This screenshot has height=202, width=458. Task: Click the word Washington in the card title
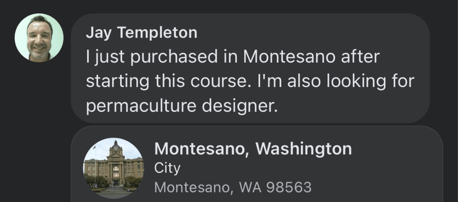304,149
